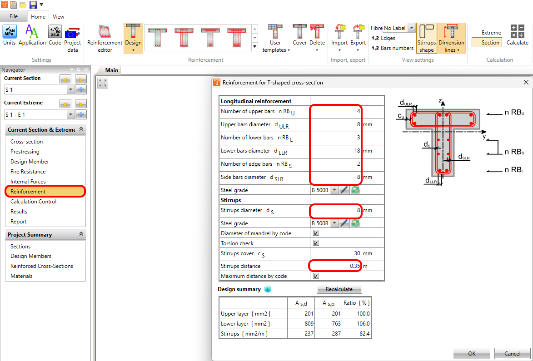The image size is (533, 361).
Task: Open the Fibre No Label dropdown
Action: coord(411,28)
